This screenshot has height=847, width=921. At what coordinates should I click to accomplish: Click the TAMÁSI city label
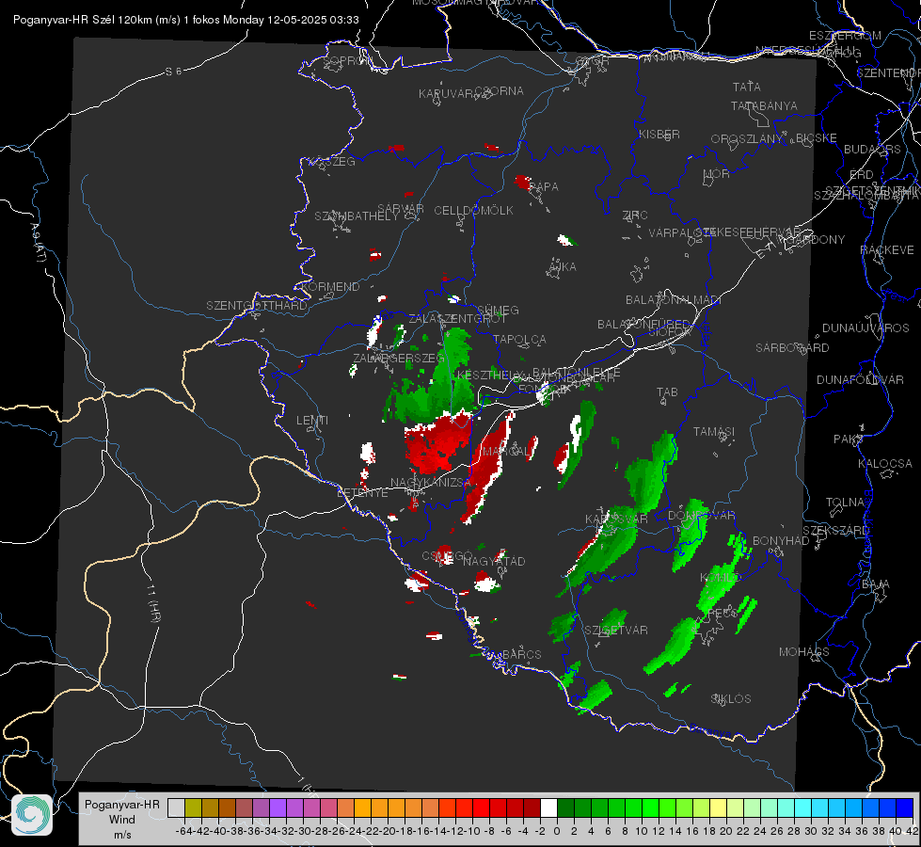pyautogui.click(x=714, y=431)
